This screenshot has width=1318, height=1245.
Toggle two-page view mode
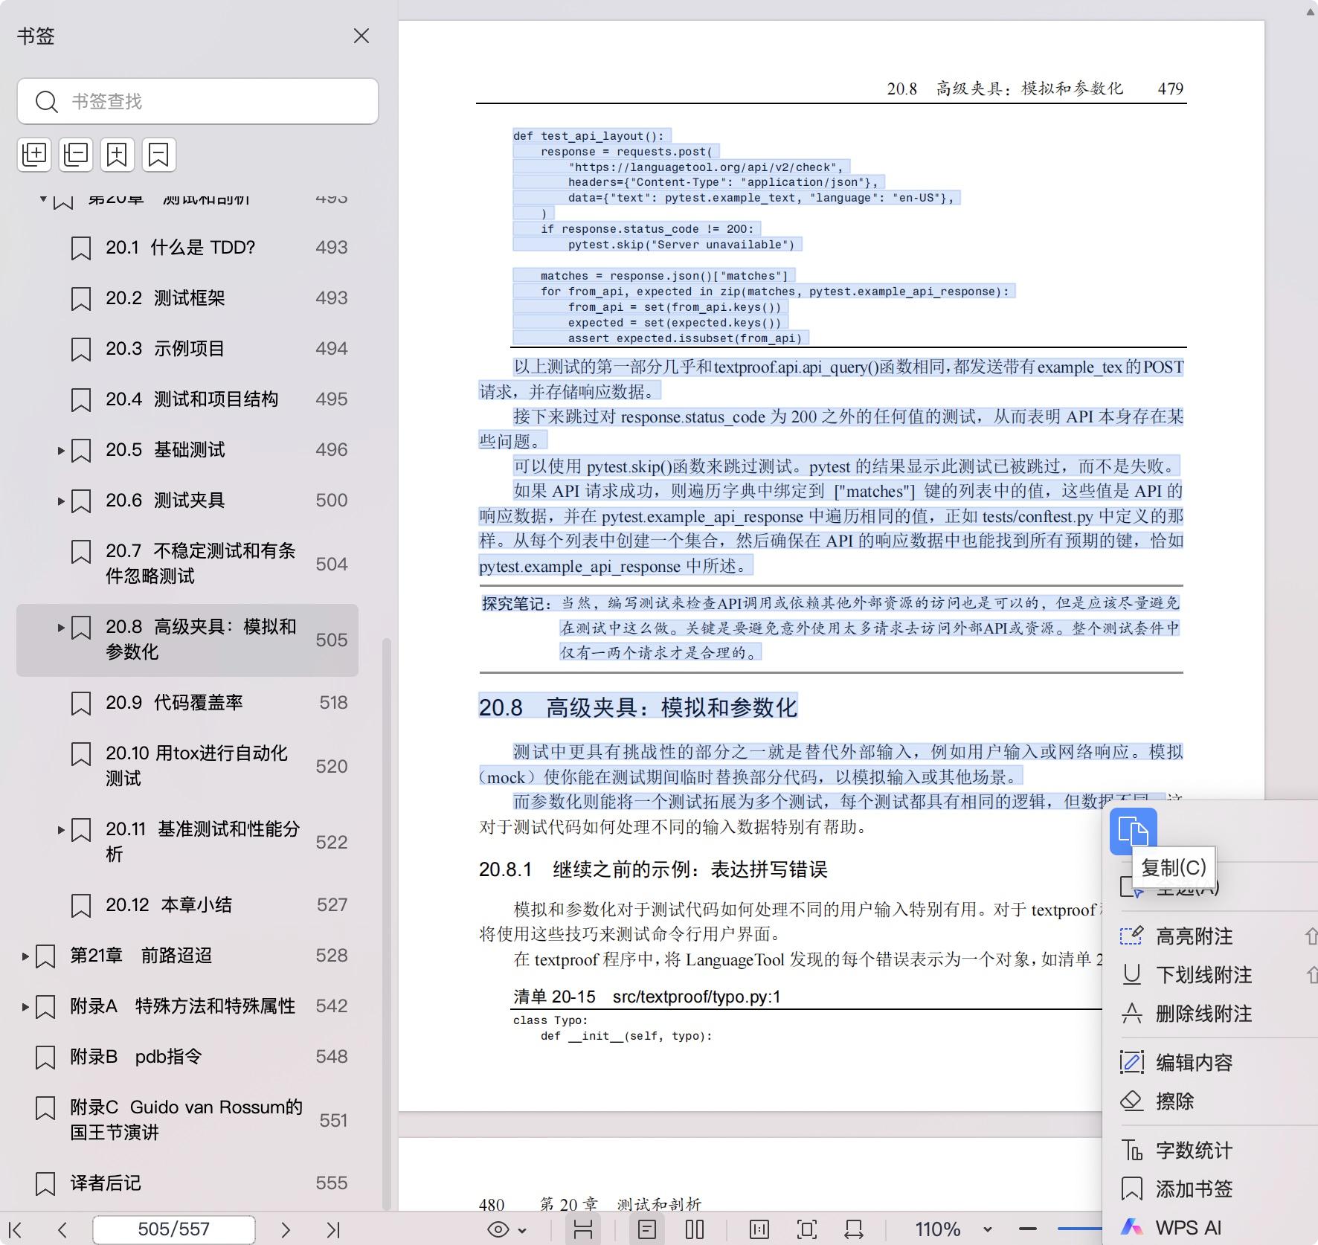pos(694,1230)
